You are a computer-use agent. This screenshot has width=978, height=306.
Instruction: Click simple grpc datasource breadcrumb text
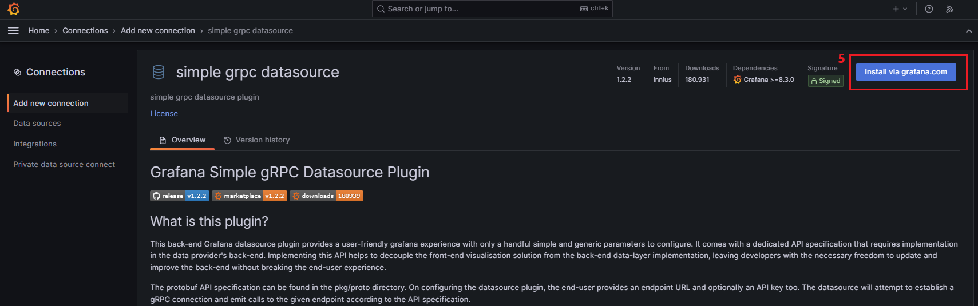(250, 31)
